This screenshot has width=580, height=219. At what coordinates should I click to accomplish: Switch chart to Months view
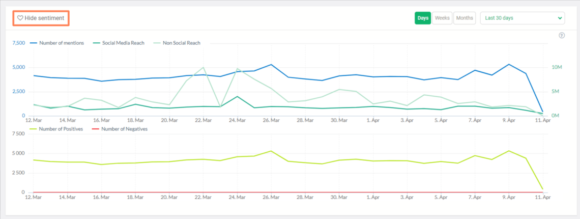click(464, 18)
